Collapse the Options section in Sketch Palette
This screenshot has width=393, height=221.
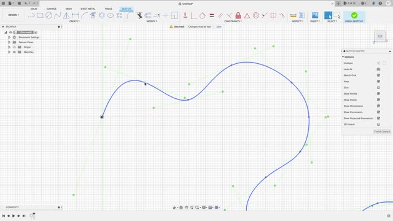point(343,57)
